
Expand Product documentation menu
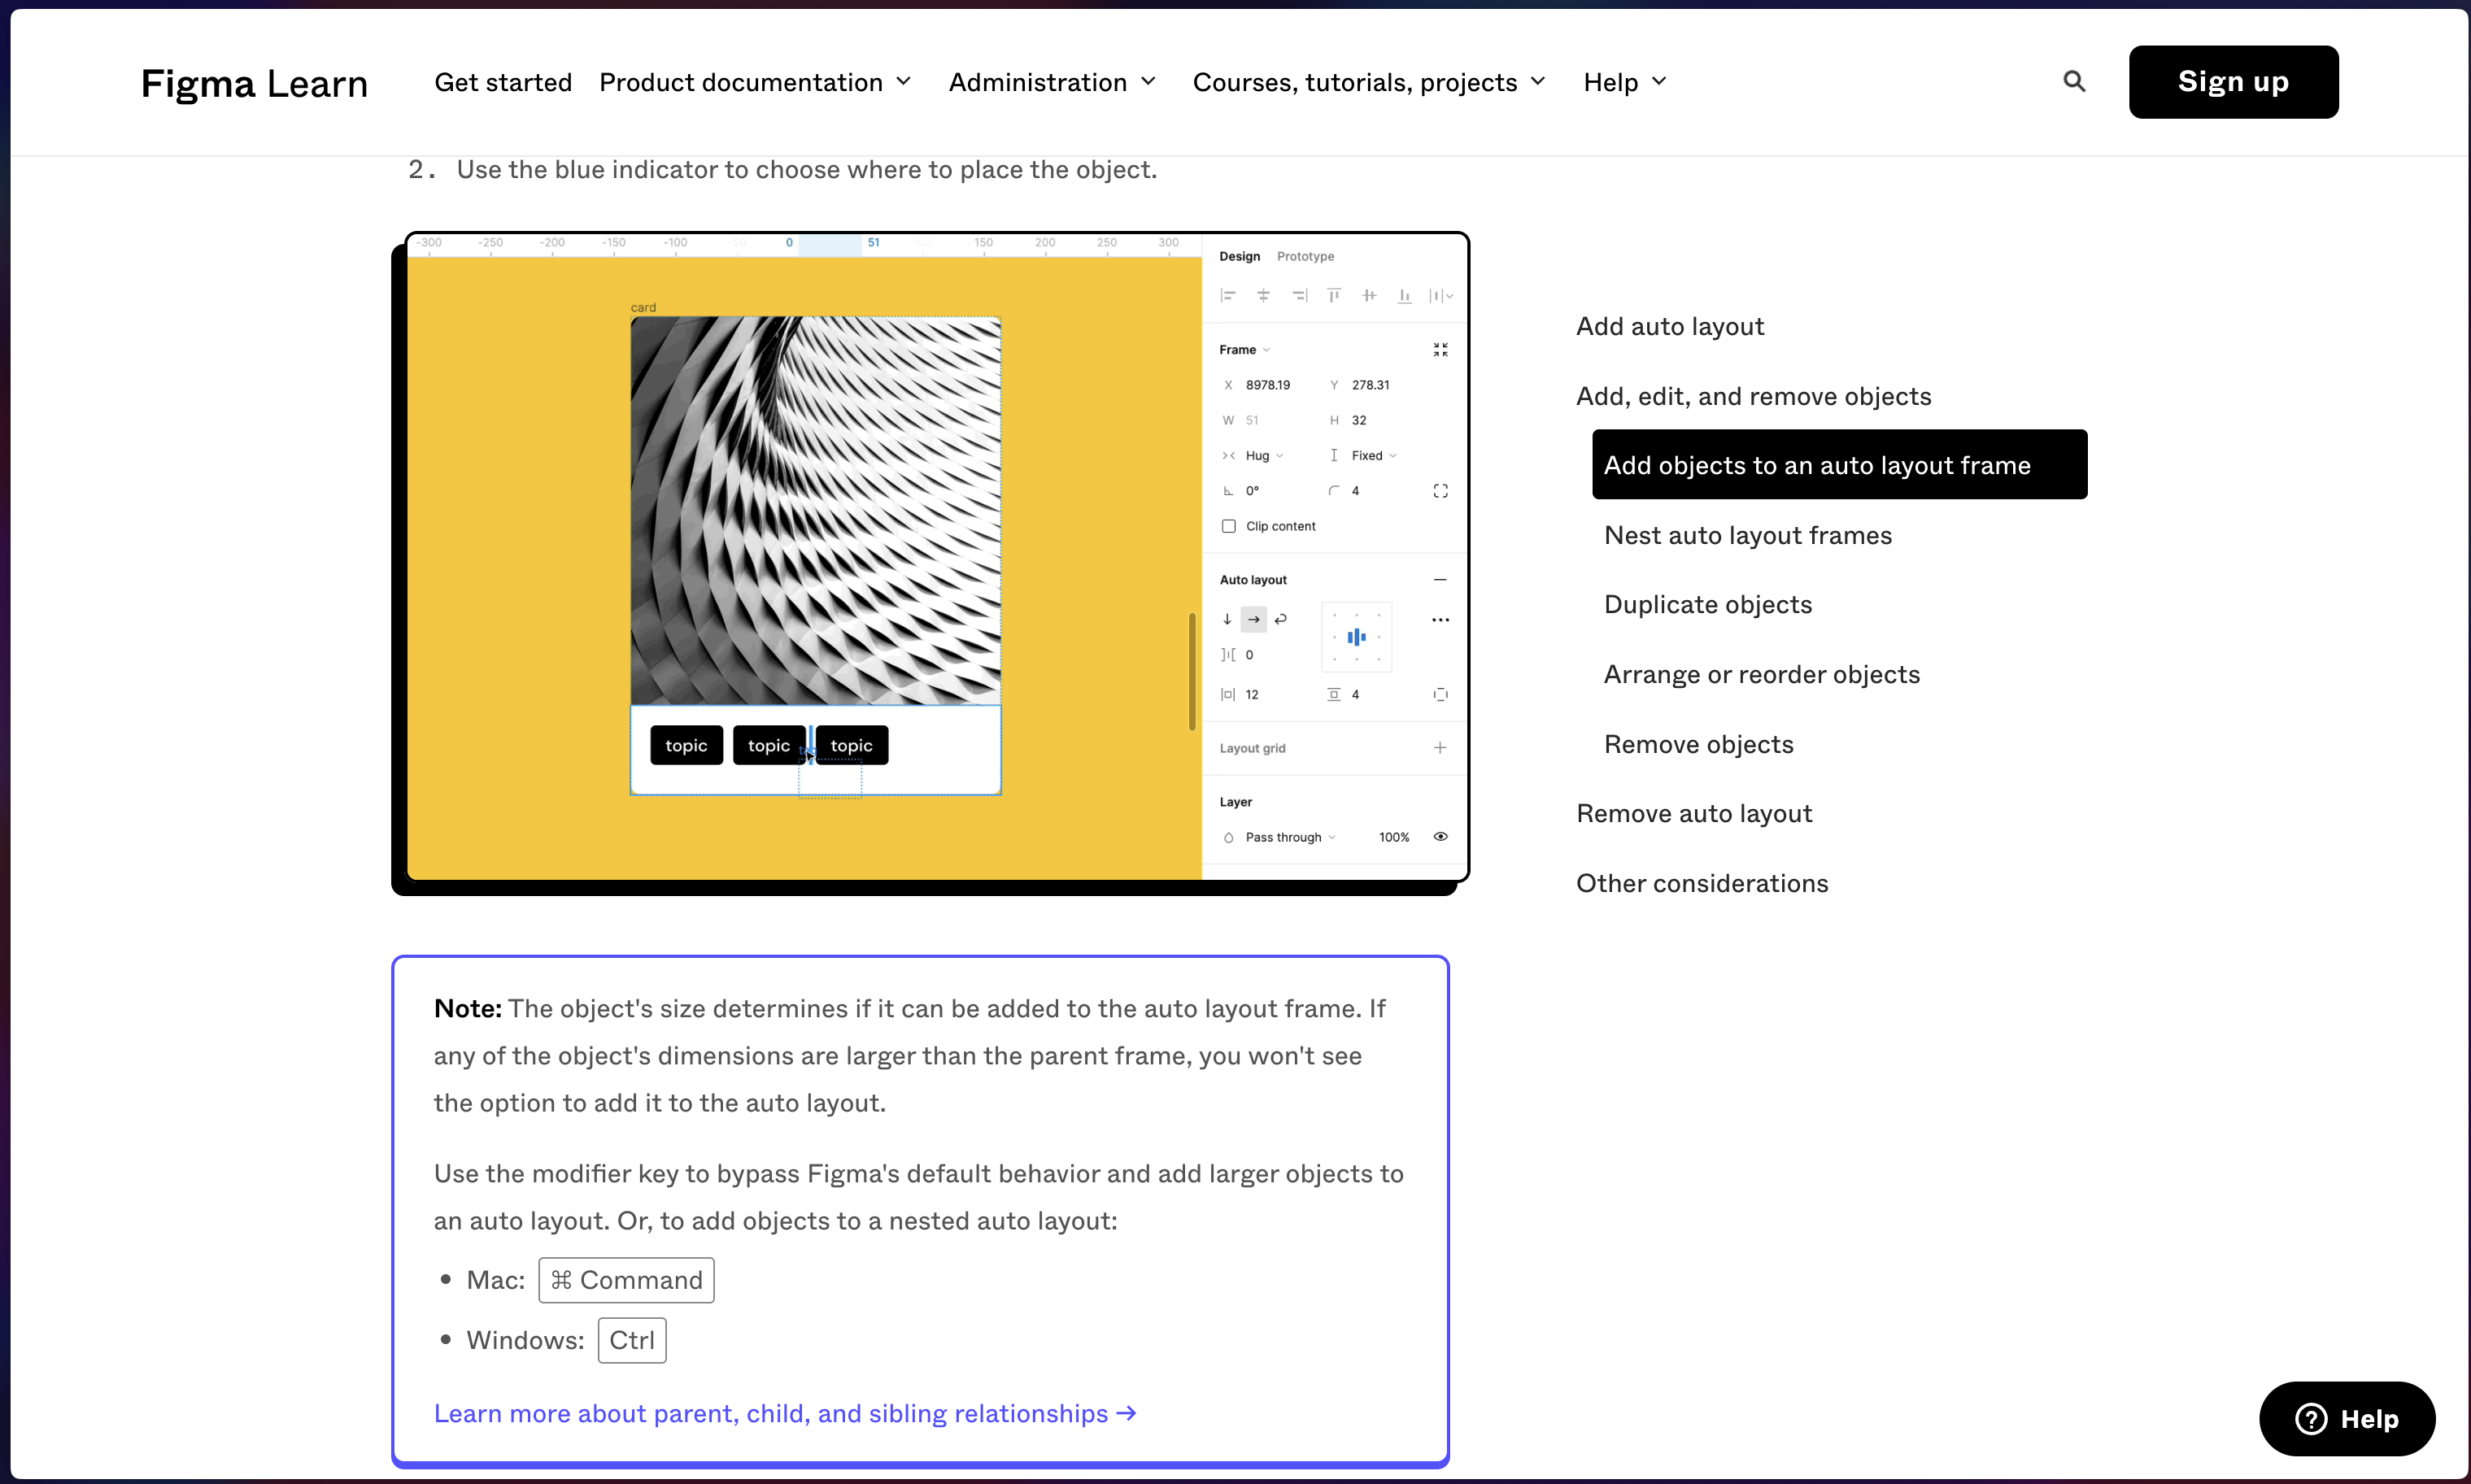[x=755, y=82]
